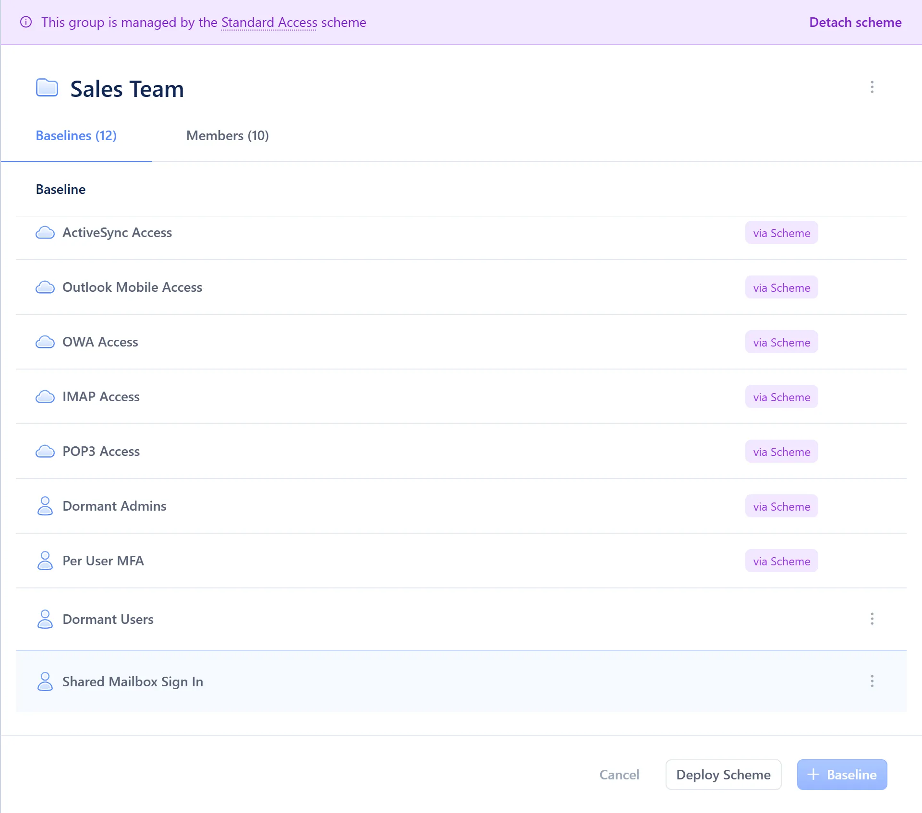This screenshot has width=922, height=813.
Task: Click the user icon beside Dormant Users
Action: tap(45, 619)
